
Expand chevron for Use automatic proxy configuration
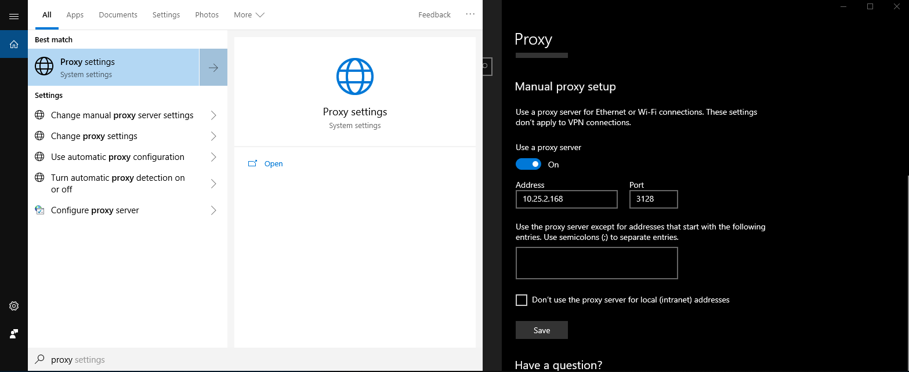[x=213, y=157]
